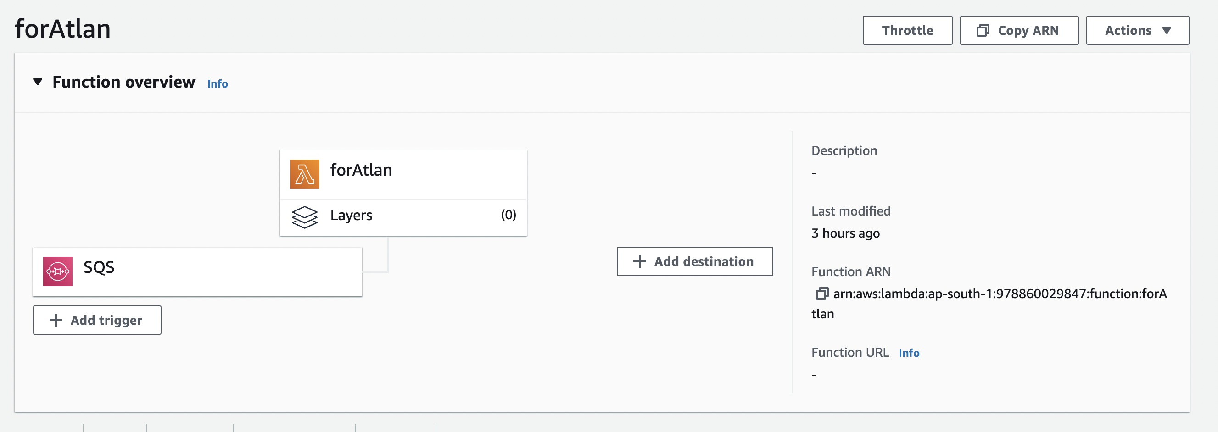Click the Layers row label
1218x432 pixels.
[351, 216]
